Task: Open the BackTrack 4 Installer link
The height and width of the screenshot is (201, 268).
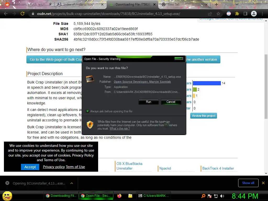Action: coord(218,168)
